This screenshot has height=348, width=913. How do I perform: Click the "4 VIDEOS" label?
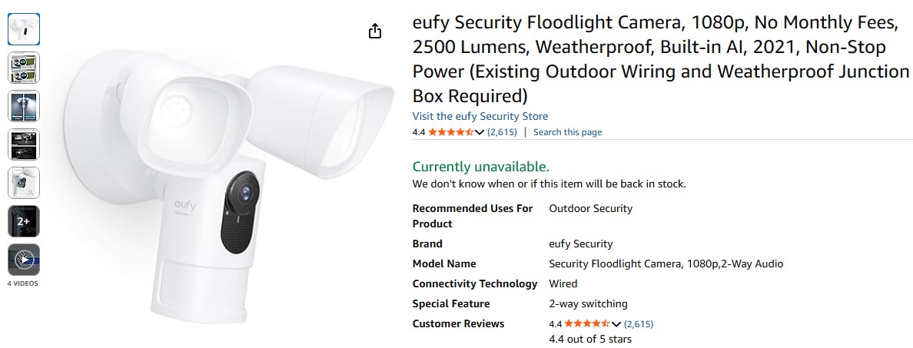coord(23,283)
